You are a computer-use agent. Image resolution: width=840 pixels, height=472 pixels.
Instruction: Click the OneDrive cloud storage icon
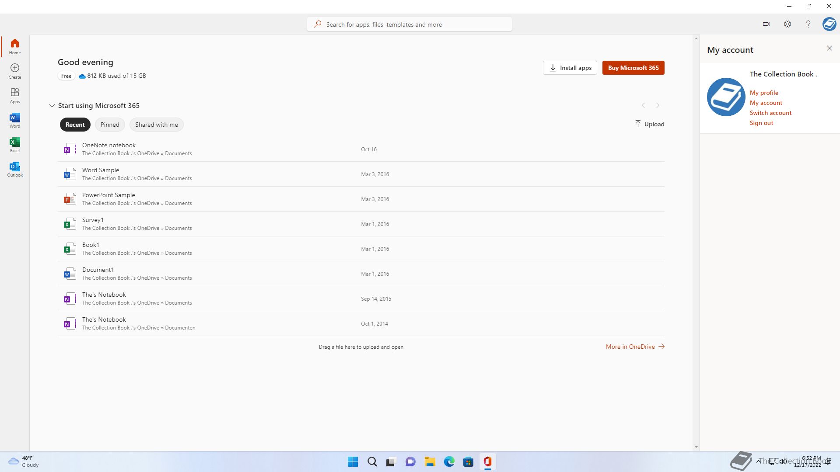[x=82, y=76]
